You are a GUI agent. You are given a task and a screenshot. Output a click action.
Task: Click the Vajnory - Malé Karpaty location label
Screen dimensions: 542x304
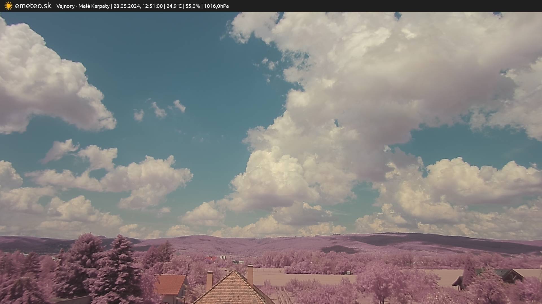tap(83, 6)
